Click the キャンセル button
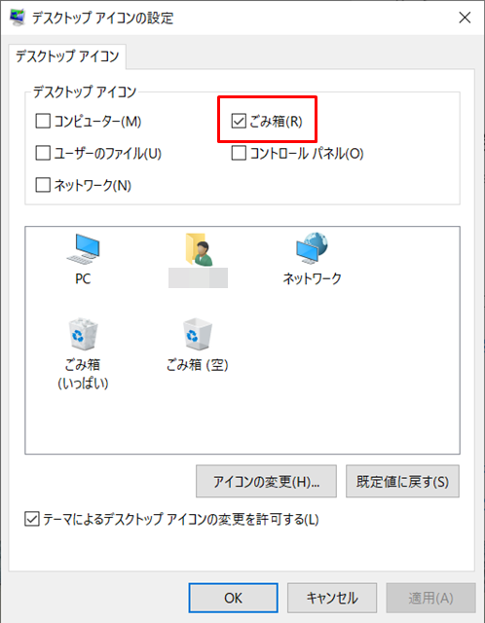This screenshot has height=623, width=485. pyautogui.click(x=332, y=598)
